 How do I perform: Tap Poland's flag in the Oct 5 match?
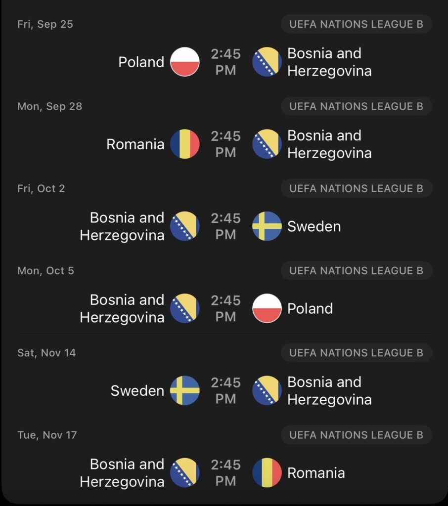click(267, 308)
